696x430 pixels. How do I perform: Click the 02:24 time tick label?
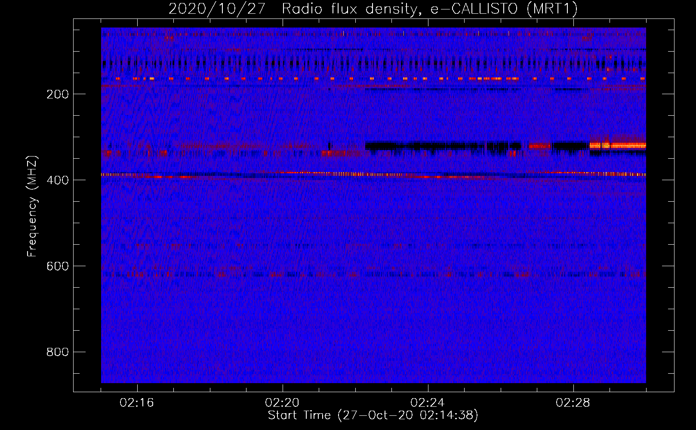(428, 403)
